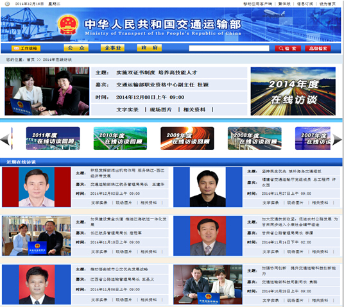Open 文字实录 for 2014年11月18日 interview
Image resolution: width=344 pixels, height=307 pixels.
point(99,251)
